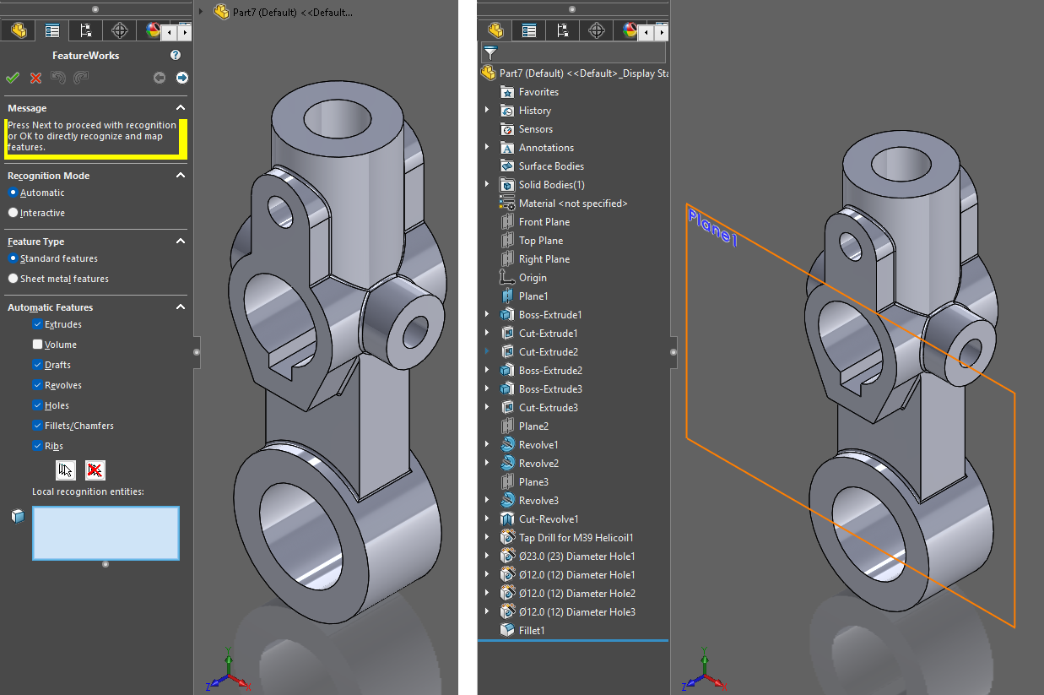
Task: Select the DisplayManager color wheel tab
Action: pos(153,30)
